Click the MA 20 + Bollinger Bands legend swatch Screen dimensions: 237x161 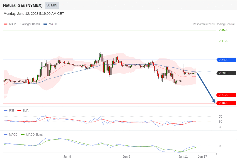(6, 24)
